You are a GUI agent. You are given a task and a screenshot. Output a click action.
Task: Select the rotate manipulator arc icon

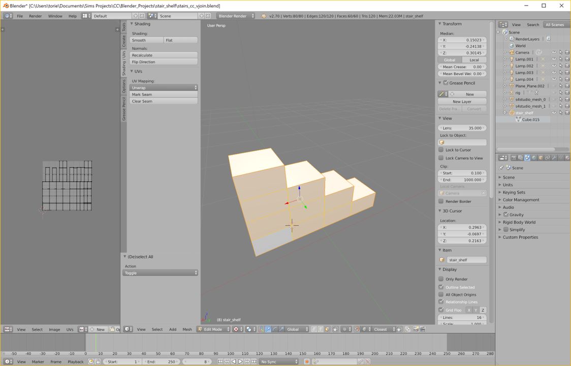(x=274, y=329)
